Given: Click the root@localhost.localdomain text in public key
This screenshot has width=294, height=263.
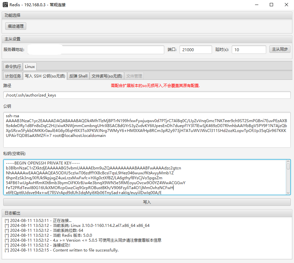Looking at the screenshot, I should (x=79, y=136).
